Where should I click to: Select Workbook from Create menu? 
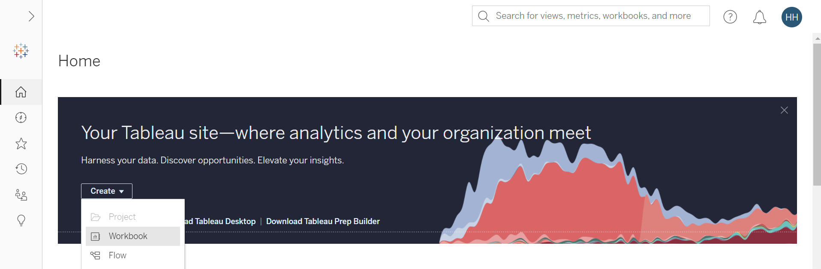[x=128, y=236]
